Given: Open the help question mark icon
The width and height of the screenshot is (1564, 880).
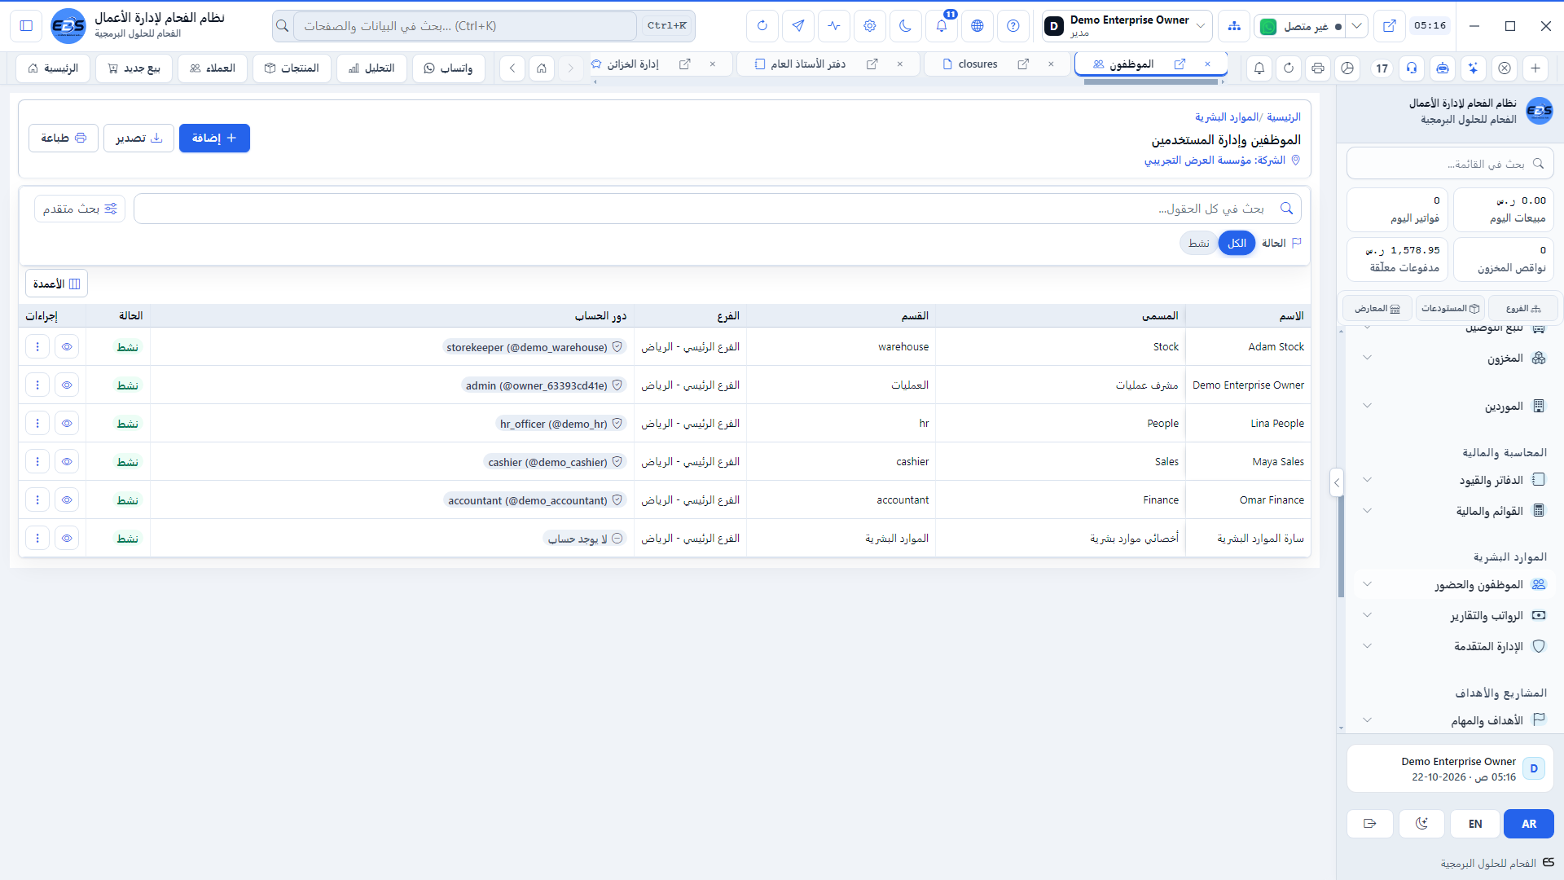Looking at the screenshot, I should pos(1013,26).
